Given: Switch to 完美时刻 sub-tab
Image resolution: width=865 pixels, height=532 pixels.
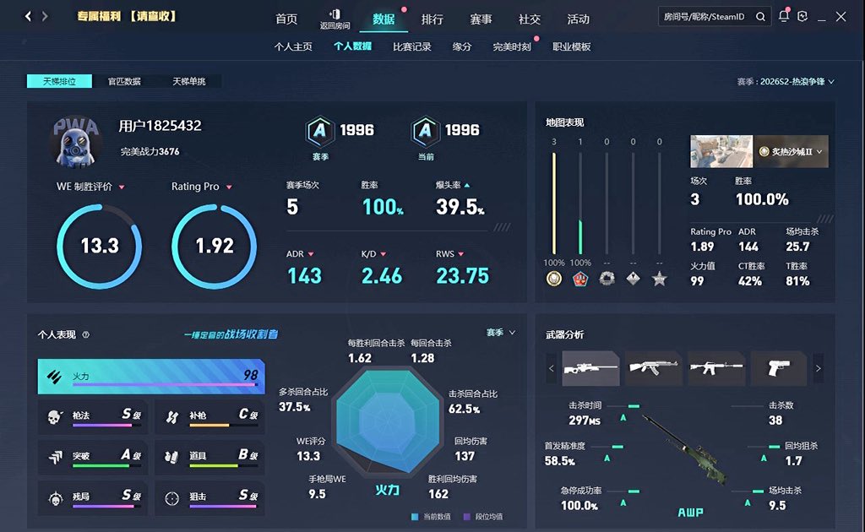Looking at the screenshot, I should click(512, 46).
